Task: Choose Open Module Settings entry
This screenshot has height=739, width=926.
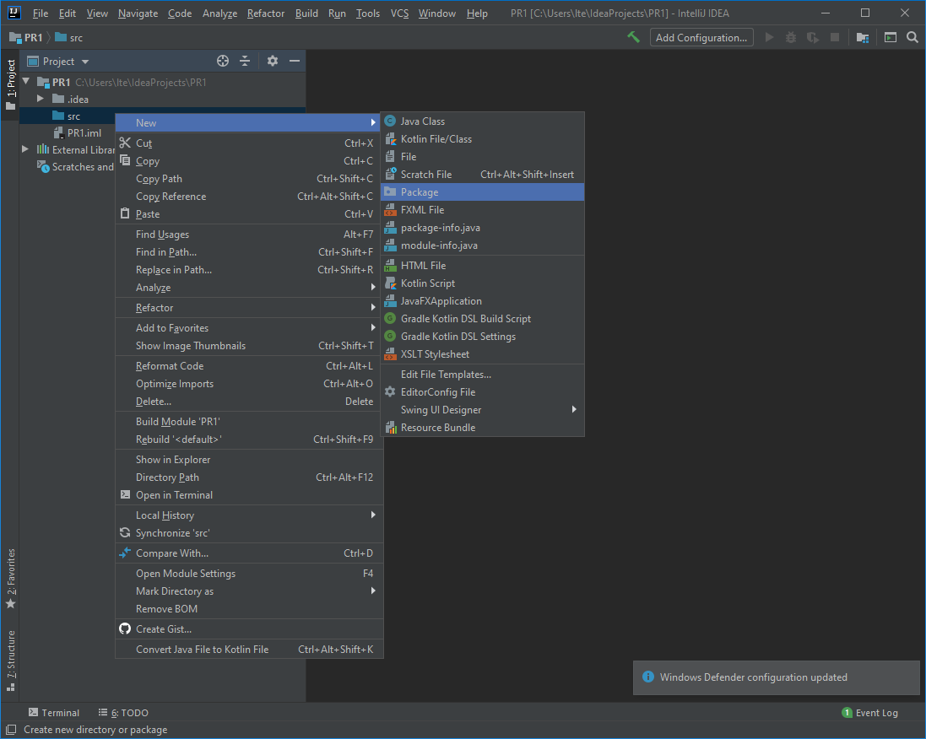Action: (249, 573)
